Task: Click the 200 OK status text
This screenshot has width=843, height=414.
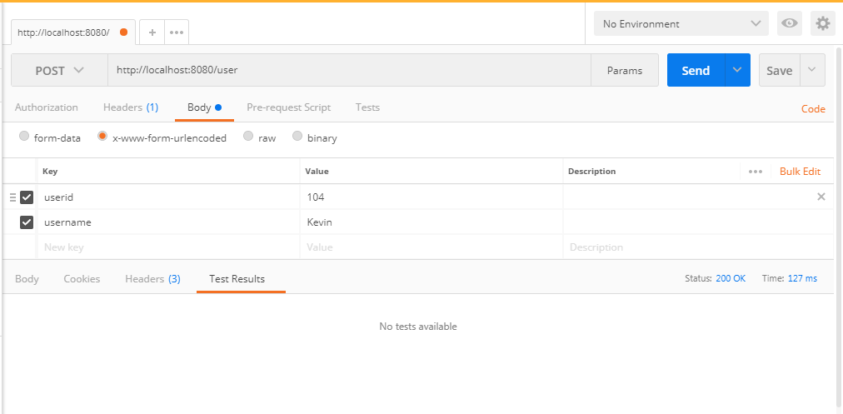Action: click(x=731, y=278)
